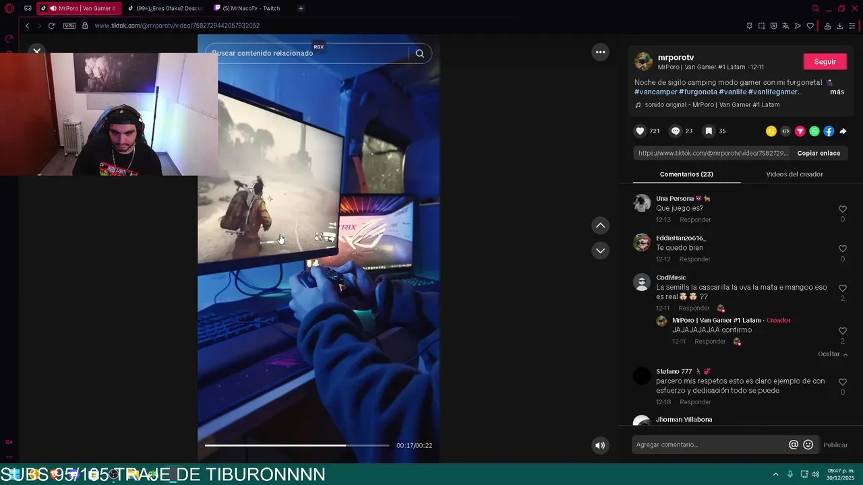Open the Opera GX main menu logo
863x485 pixels.
pyautogui.click(x=9, y=8)
